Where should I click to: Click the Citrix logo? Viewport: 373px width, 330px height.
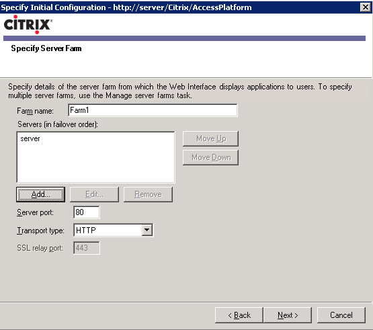[x=28, y=24]
